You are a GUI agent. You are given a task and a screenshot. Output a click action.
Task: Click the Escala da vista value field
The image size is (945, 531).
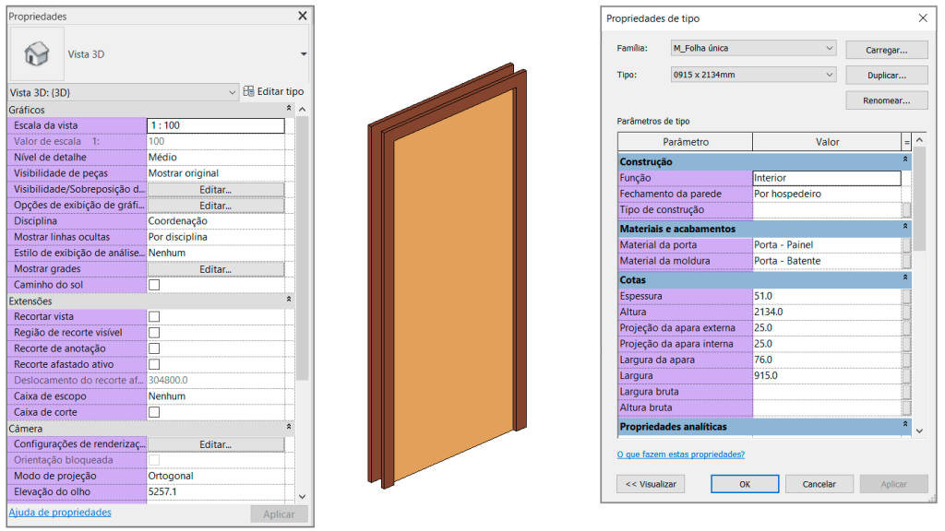[216, 125]
